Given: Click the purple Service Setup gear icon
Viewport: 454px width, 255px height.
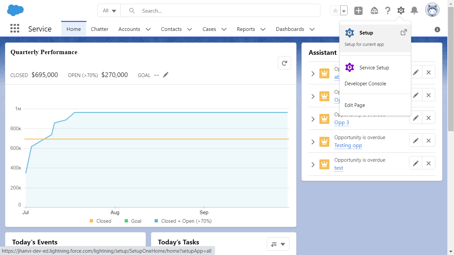Looking at the screenshot, I should 350,67.
